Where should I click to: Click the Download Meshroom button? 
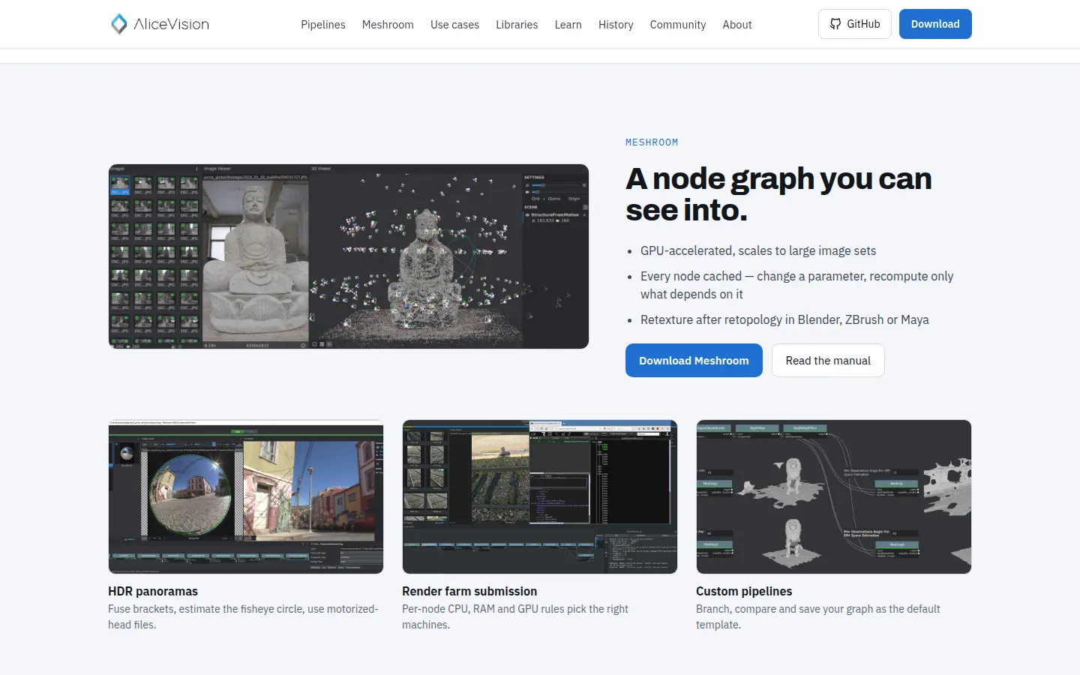[x=694, y=361]
